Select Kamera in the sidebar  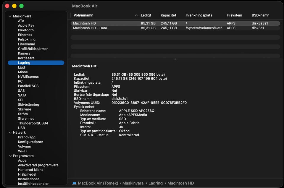coord(24,54)
